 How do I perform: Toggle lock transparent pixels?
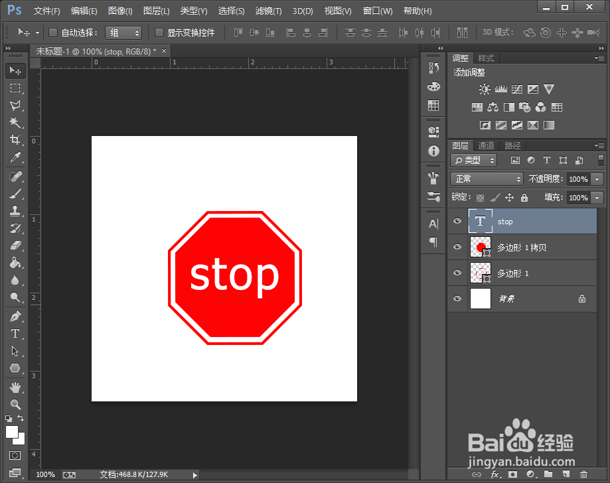point(481,198)
